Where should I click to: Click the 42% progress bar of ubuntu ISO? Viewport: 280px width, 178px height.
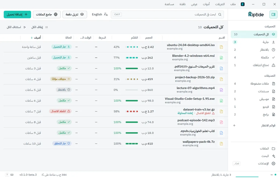coord(132,47)
